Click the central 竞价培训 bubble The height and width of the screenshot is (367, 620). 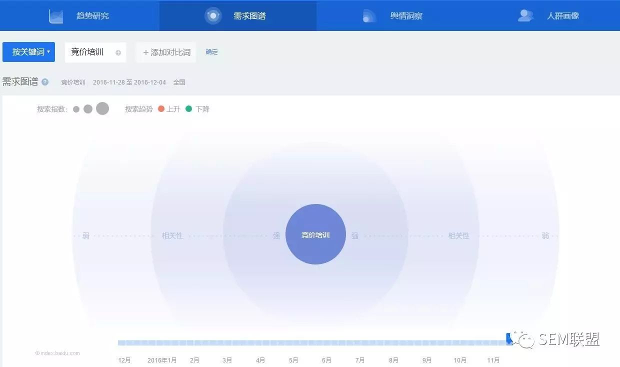(x=315, y=234)
